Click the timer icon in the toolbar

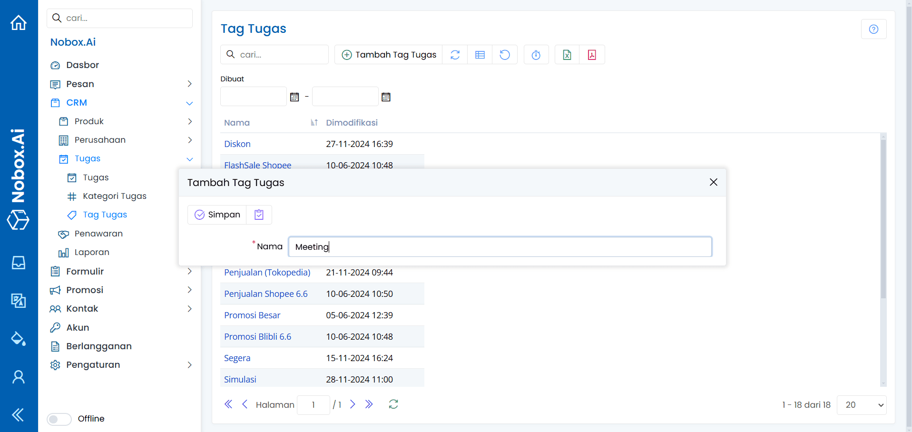coord(536,55)
